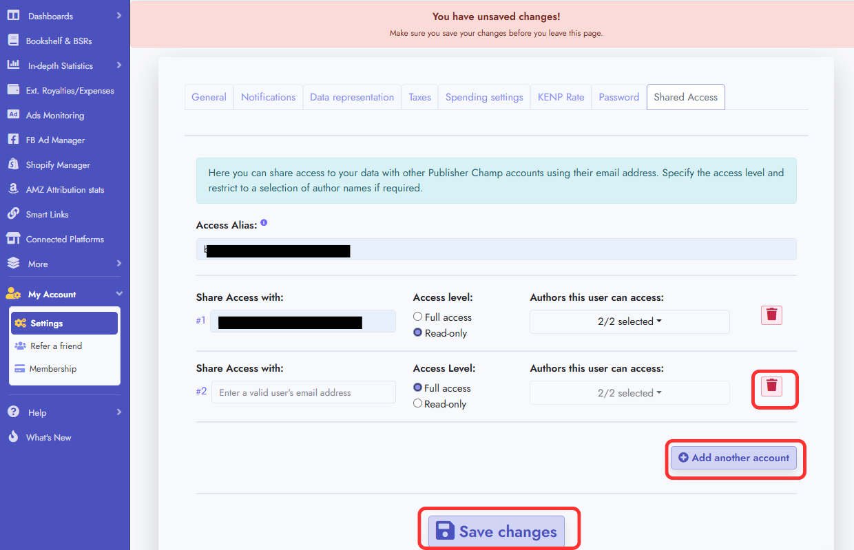Open the Password tab

pyautogui.click(x=618, y=97)
